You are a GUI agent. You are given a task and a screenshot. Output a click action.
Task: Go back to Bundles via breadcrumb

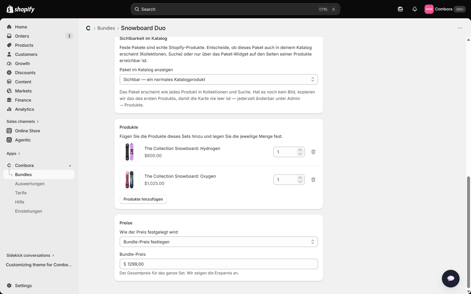106,28
